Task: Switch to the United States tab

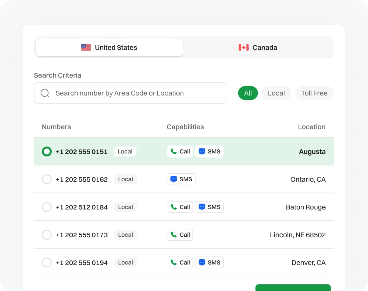Action: coord(109,47)
